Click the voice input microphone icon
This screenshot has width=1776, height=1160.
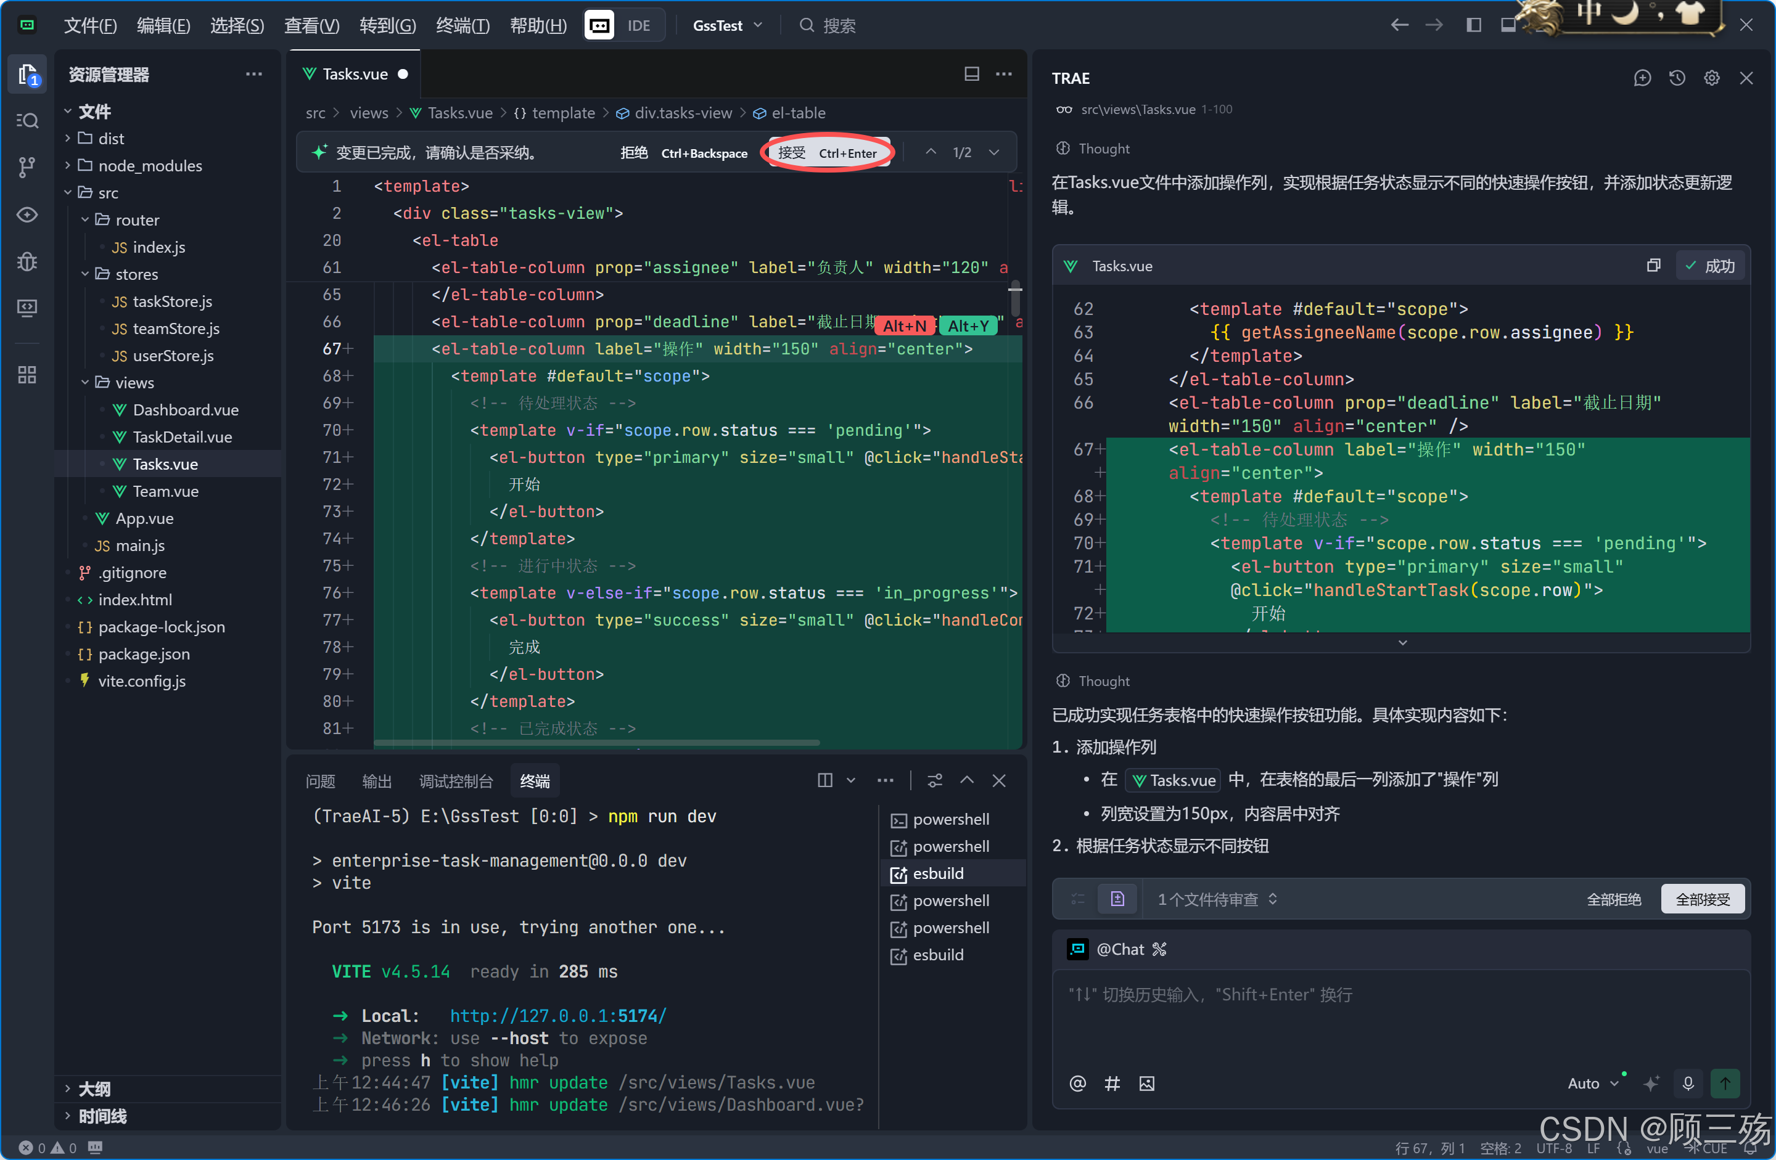tap(1688, 1082)
